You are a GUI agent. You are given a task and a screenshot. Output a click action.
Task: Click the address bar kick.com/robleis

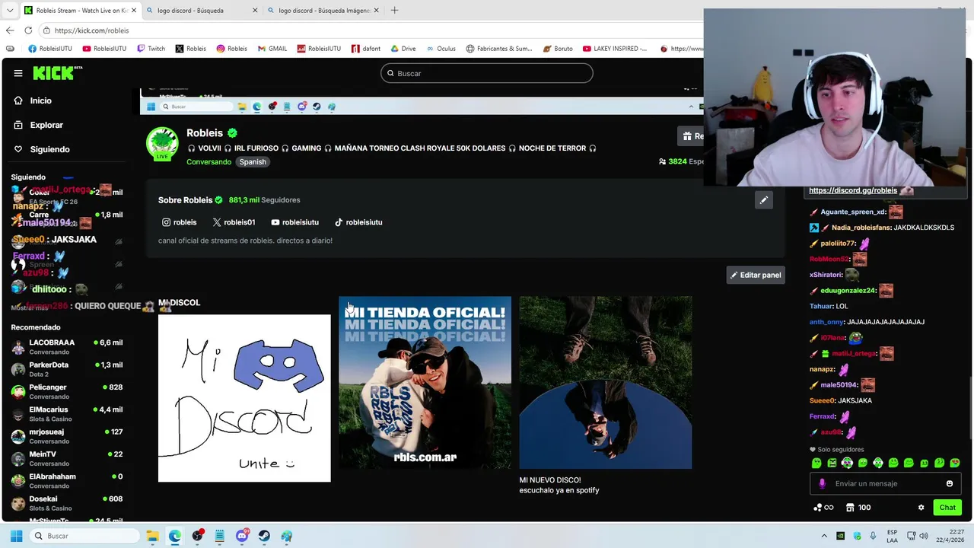coord(91,30)
